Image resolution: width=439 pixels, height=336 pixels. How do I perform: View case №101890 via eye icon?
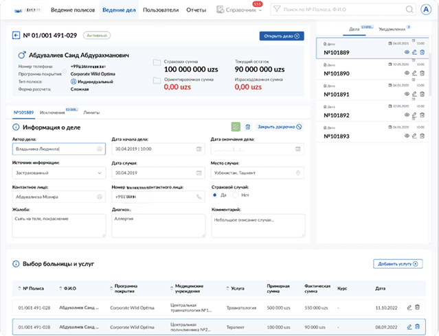[407, 73]
